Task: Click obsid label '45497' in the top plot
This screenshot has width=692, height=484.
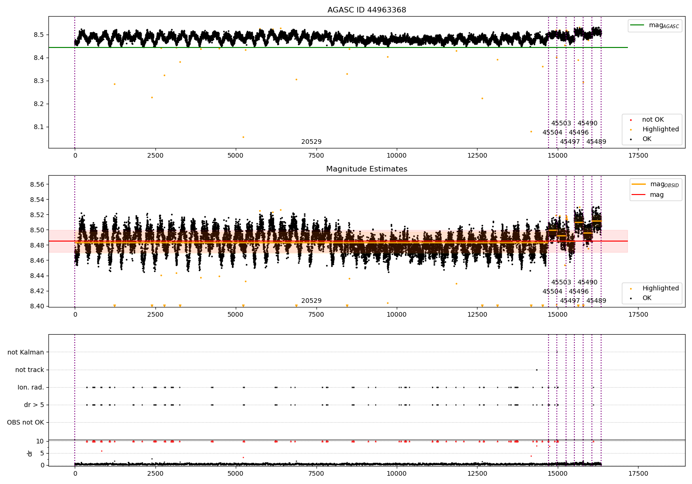Action: [570, 142]
